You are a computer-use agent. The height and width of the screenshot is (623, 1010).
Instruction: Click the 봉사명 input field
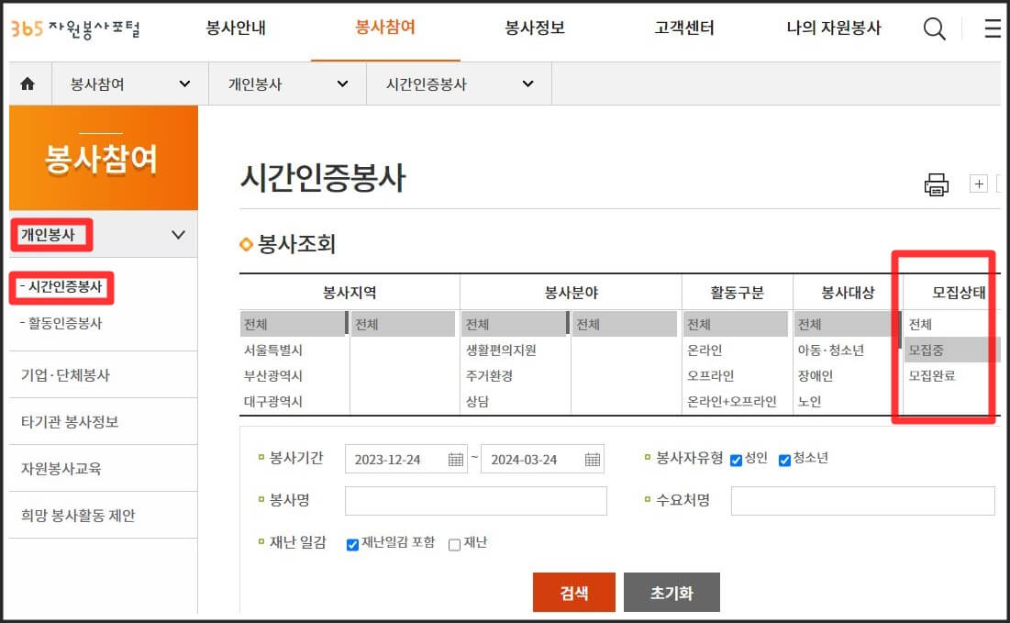[x=475, y=501]
